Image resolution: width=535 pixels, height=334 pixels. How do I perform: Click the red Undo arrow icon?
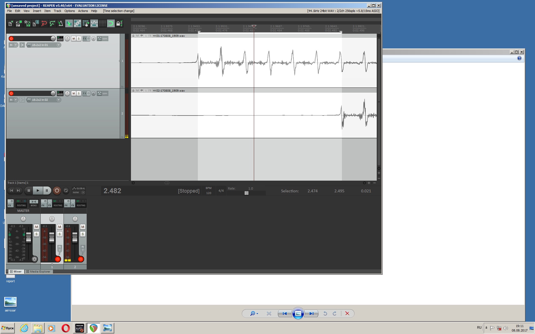(44, 24)
